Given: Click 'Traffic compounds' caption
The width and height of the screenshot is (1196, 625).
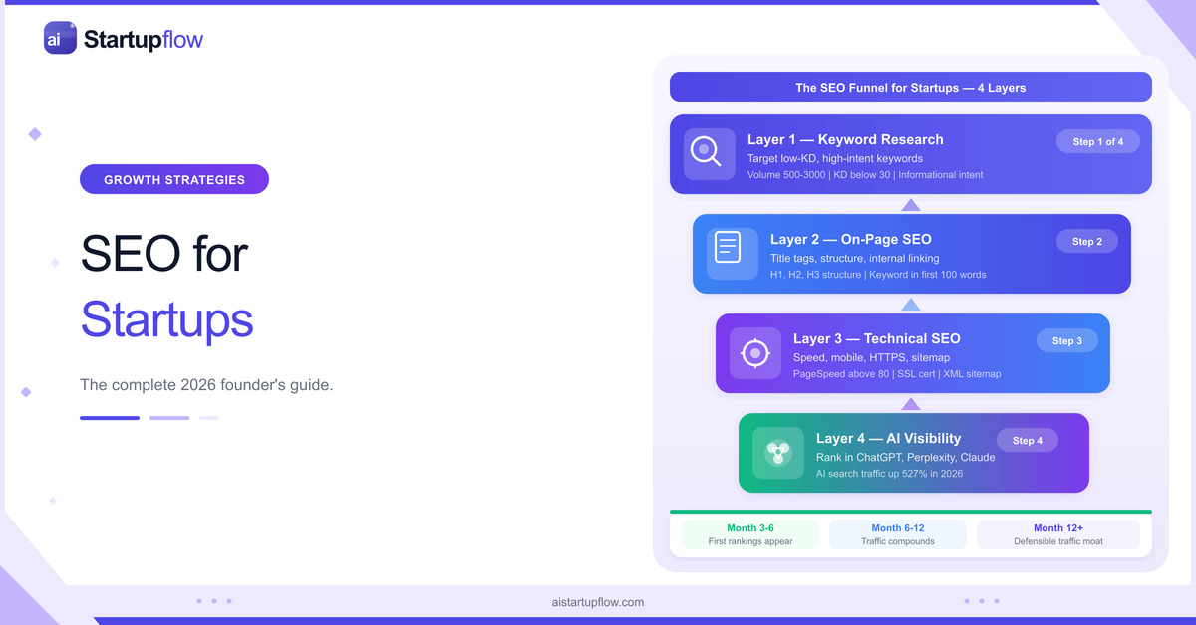Looking at the screenshot, I should [898, 541].
